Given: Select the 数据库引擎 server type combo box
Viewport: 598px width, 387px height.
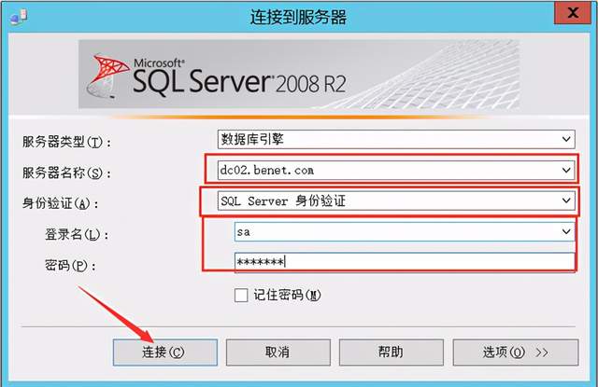Looking at the screenshot, I should tap(396, 139).
